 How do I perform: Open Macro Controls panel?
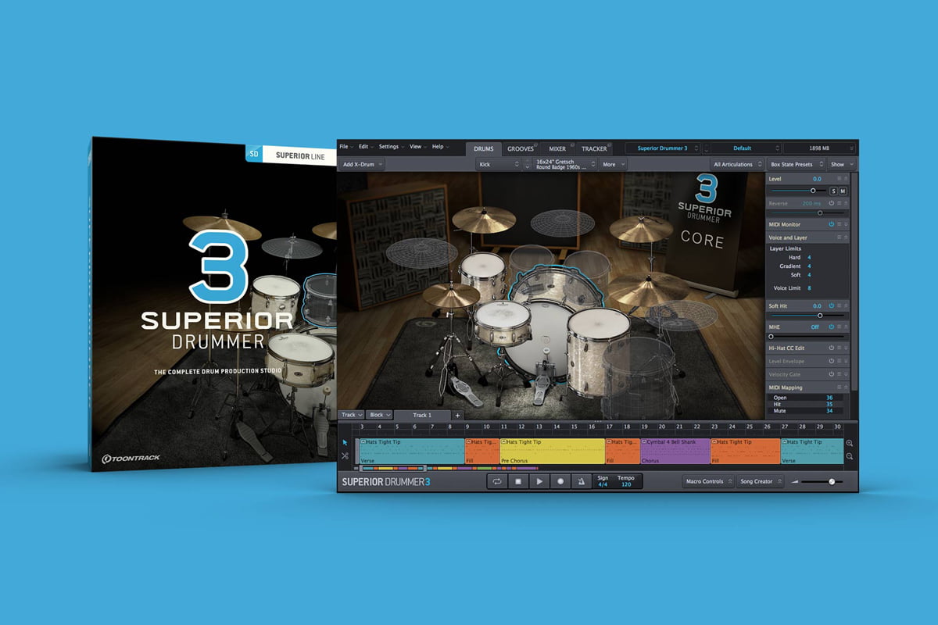(707, 481)
